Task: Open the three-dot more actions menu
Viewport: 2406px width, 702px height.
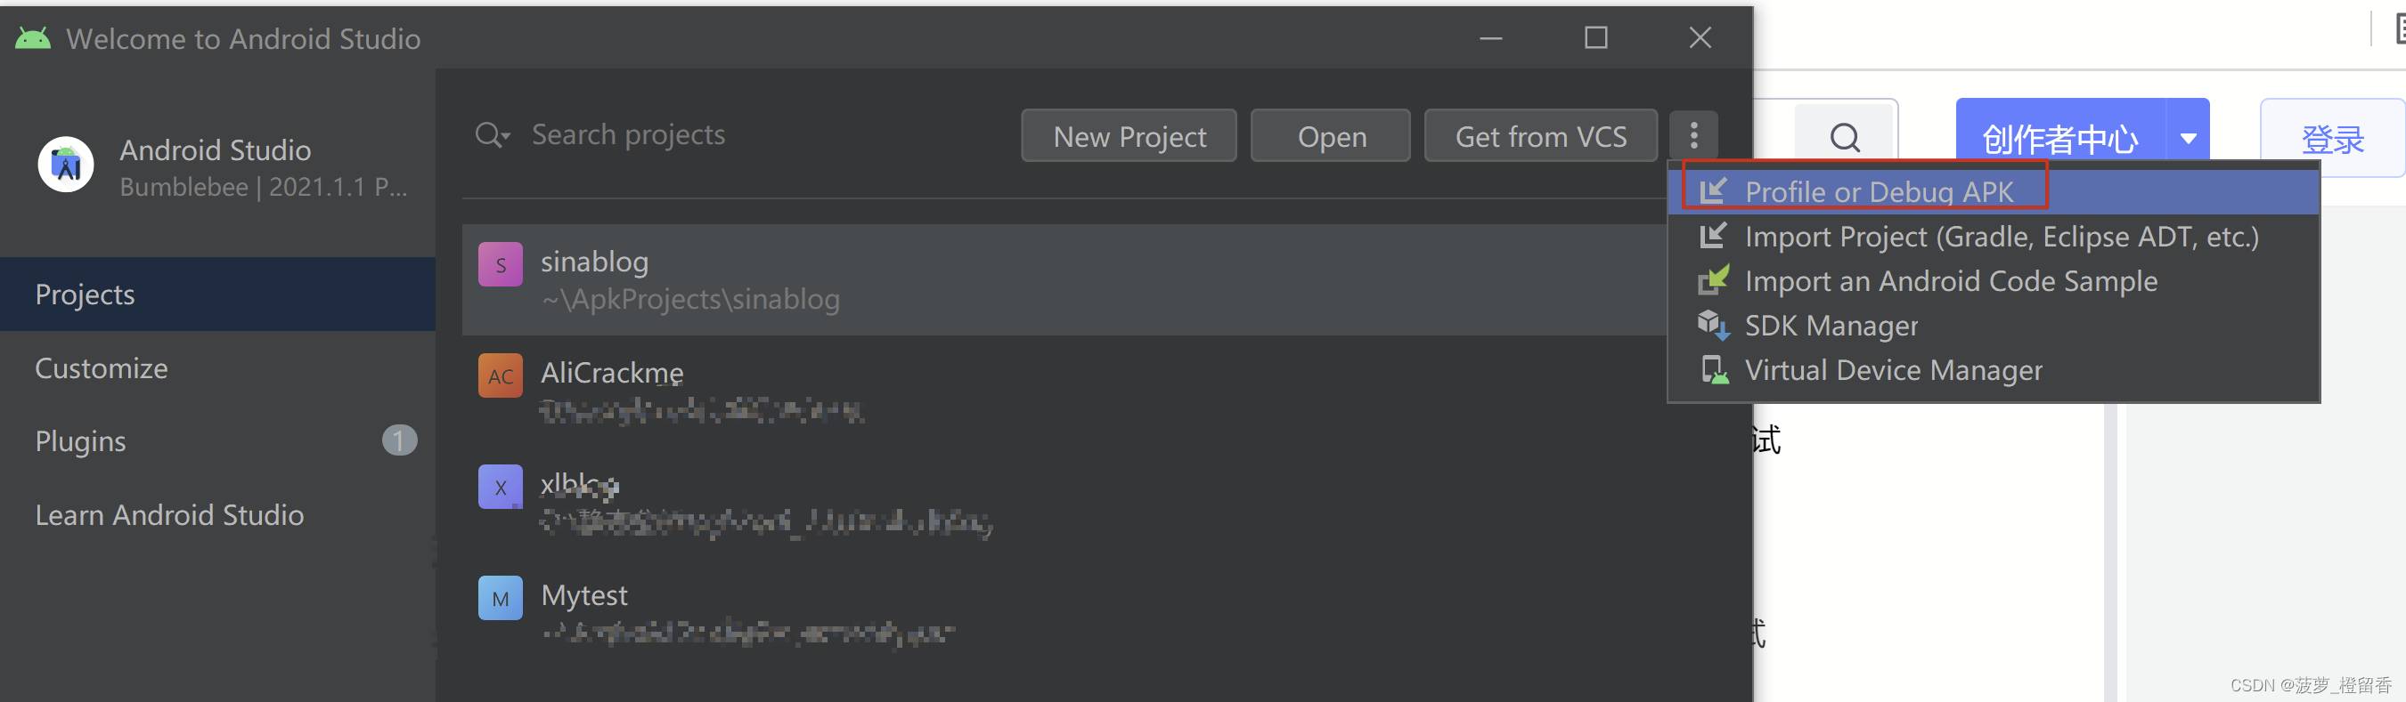Action: 1693,135
